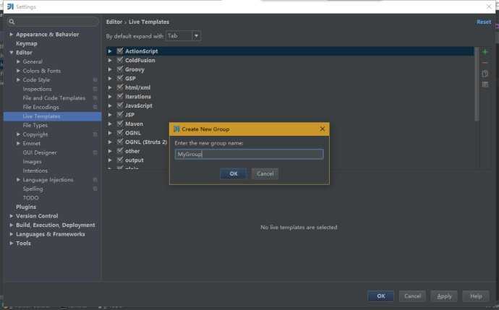Expand the Emmet node
This screenshot has height=310, width=499.
click(18, 143)
